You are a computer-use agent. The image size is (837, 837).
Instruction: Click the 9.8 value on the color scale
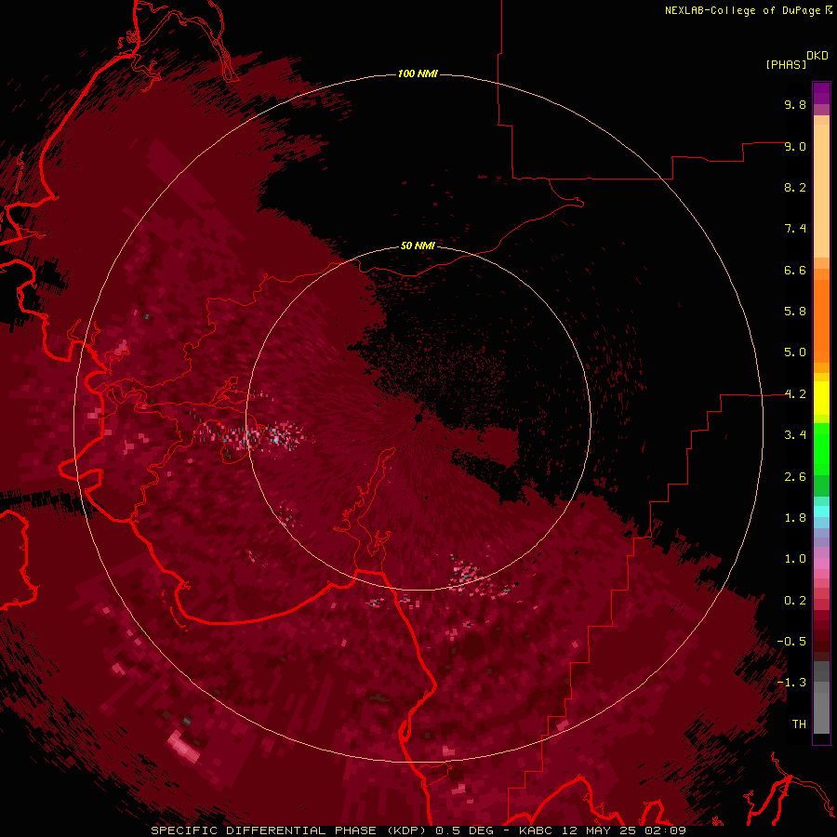pos(795,104)
